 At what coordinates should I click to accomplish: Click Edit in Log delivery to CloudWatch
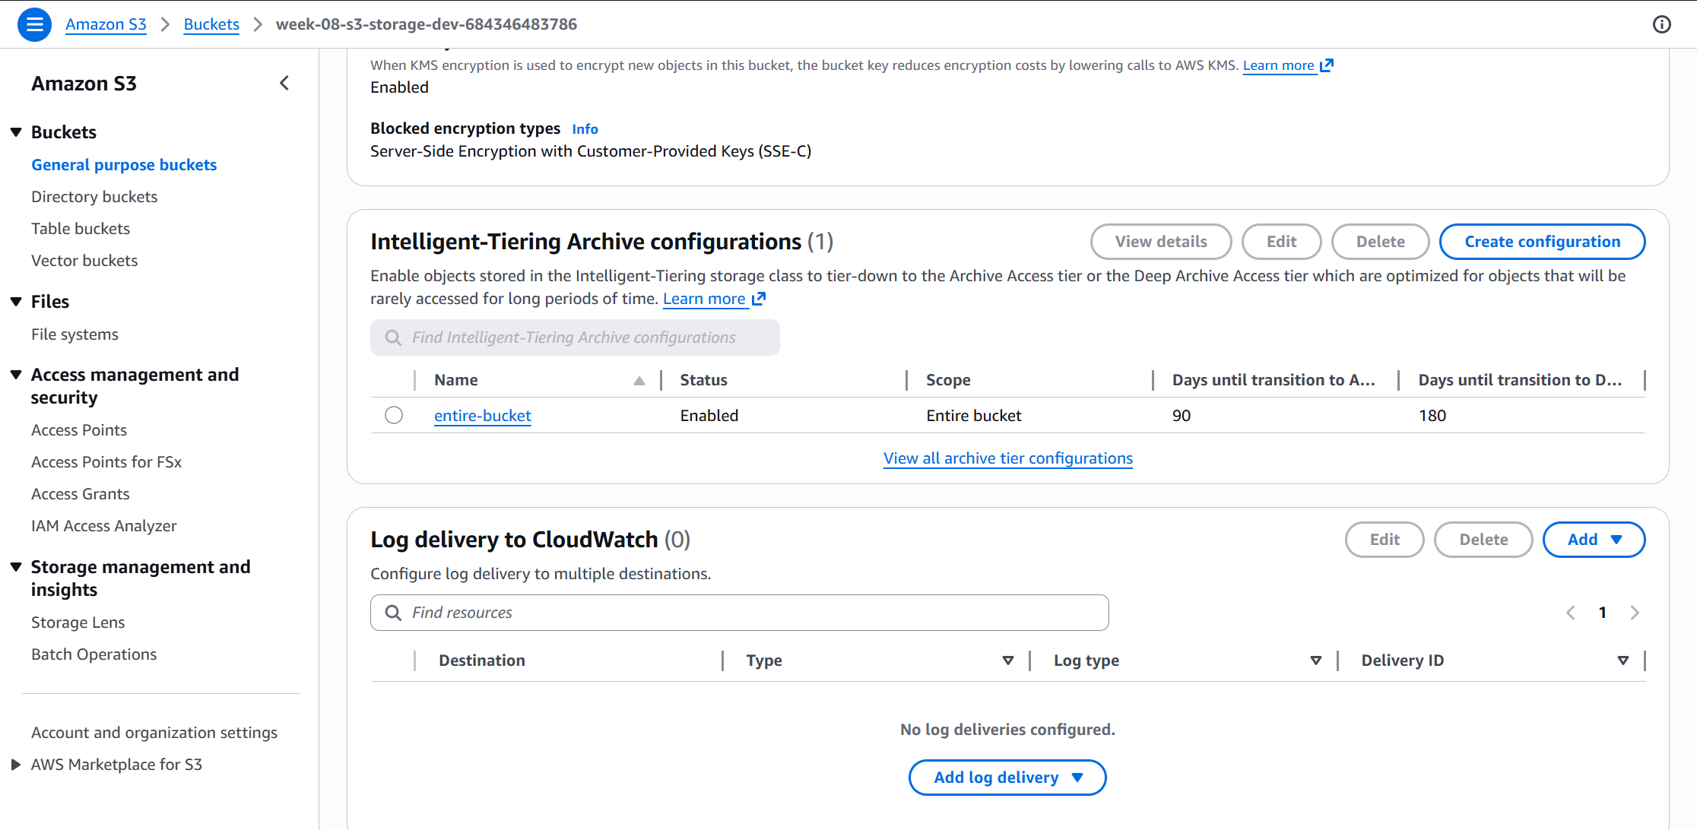click(x=1385, y=540)
